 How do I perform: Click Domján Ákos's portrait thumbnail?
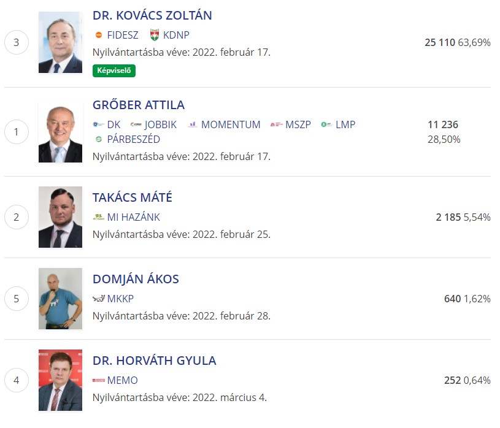(60, 299)
